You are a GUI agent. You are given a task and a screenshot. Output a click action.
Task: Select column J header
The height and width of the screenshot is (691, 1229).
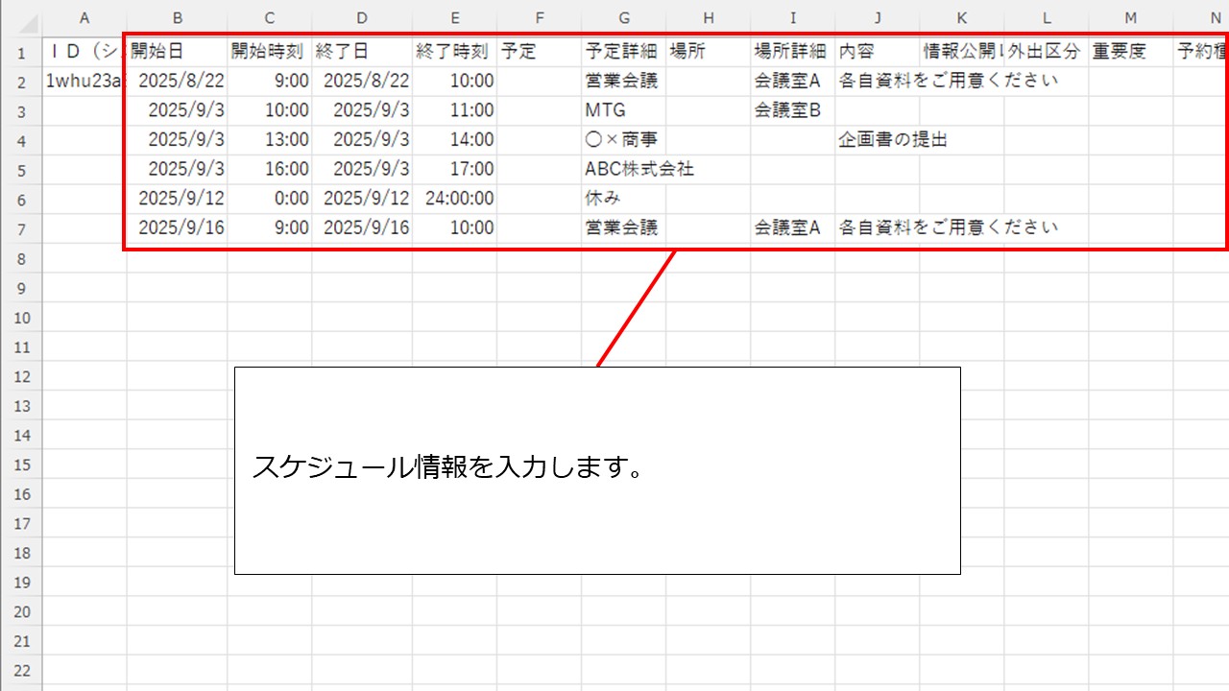(x=878, y=17)
